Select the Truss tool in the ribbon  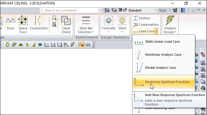pyautogui.click(x=10, y=23)
